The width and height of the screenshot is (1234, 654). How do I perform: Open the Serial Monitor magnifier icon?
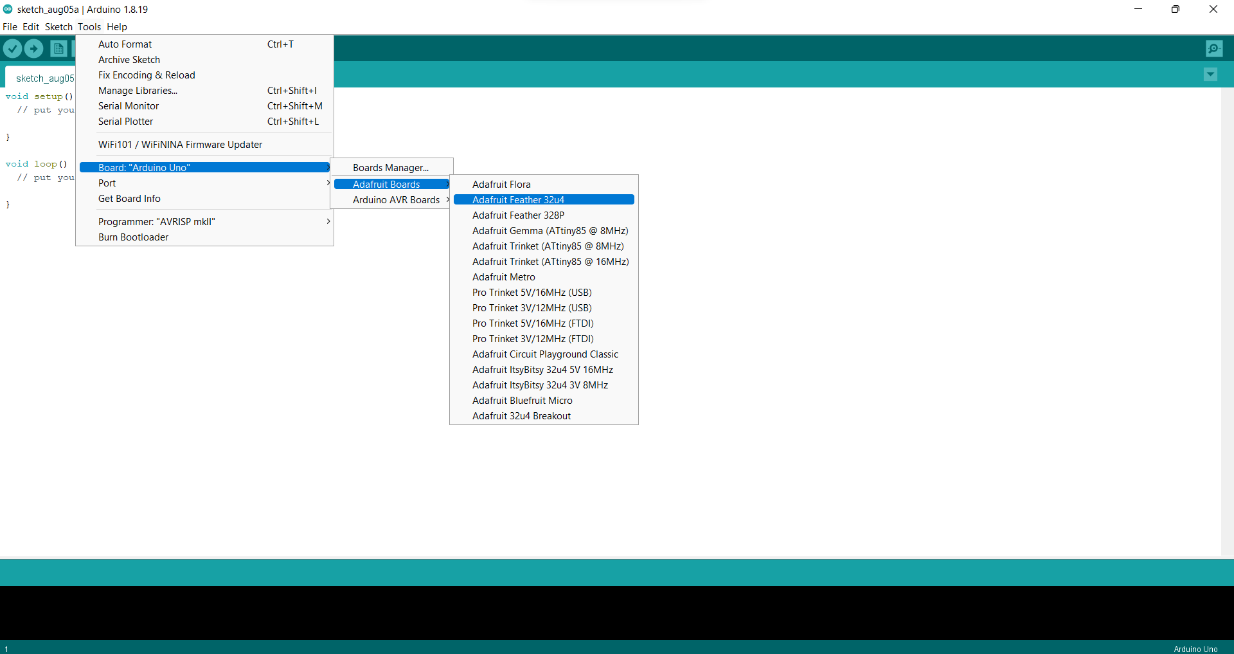click(1214, 48)
